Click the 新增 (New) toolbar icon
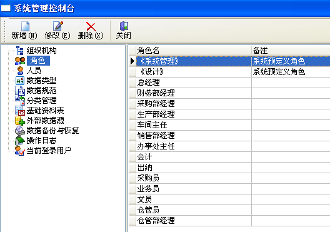 pos(25,26)
